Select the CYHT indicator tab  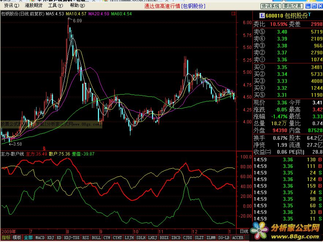[x=117, y=238]
